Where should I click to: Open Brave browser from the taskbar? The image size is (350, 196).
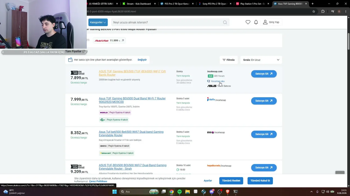point(228,192)
